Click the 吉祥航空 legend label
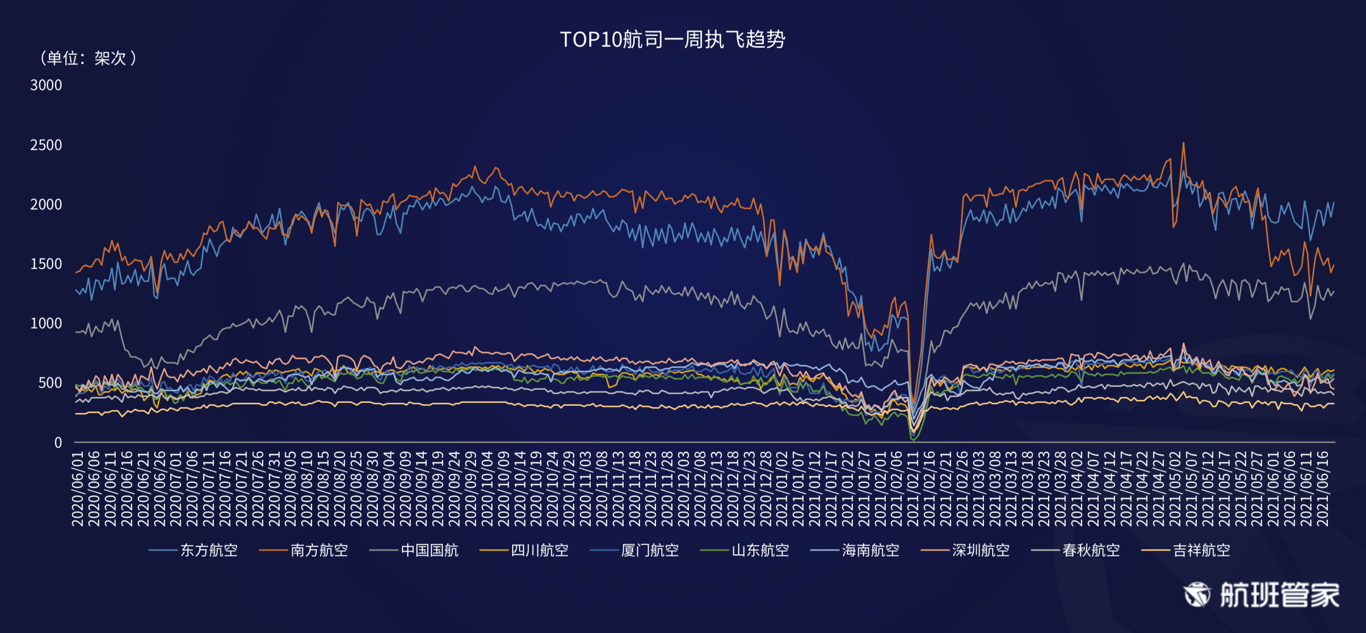1366x633 pixels. (1202, 550)
